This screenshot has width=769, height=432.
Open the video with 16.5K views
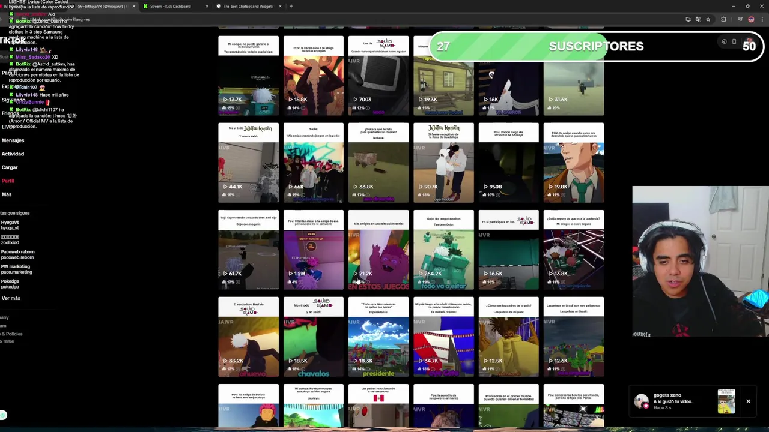pos(508,250)
